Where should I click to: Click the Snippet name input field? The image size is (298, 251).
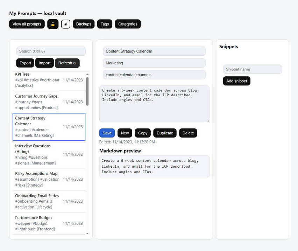(252, 69)
